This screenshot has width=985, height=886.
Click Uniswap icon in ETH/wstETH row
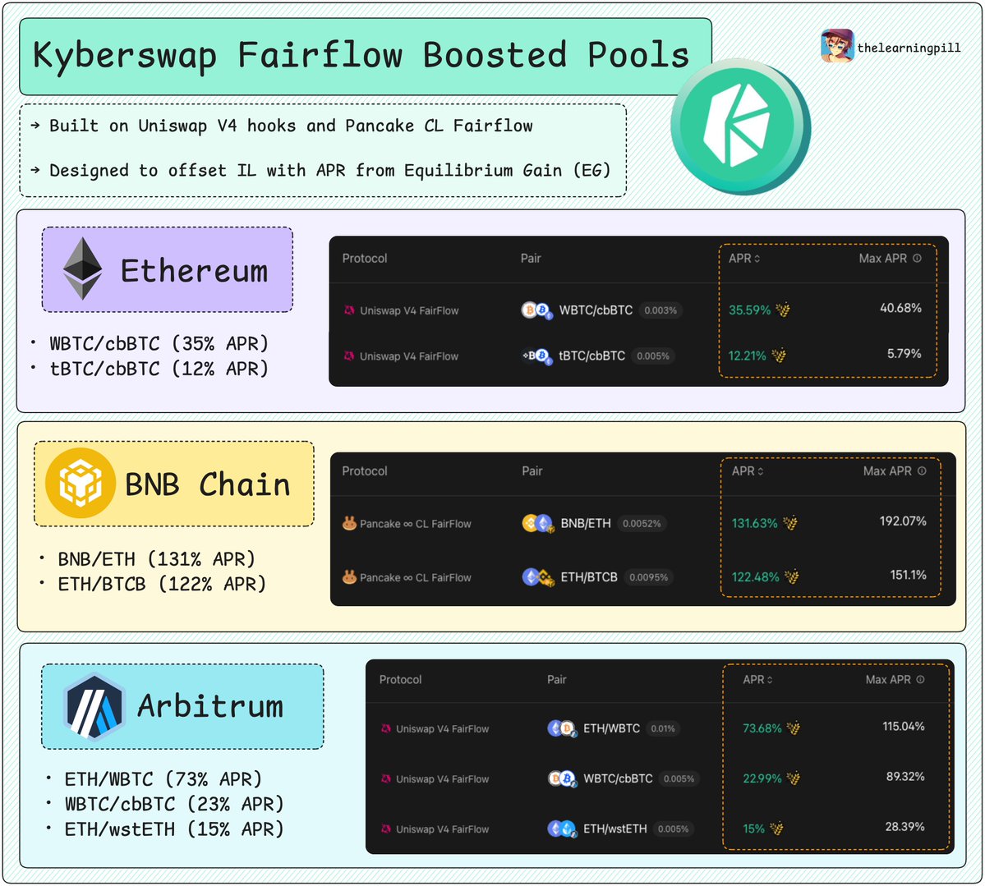(x=386, y=829)
